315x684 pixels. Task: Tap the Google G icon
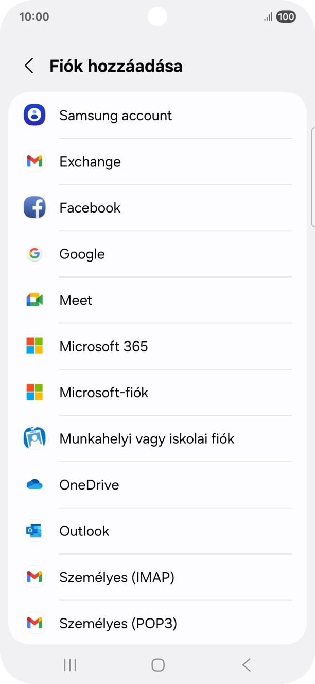(34, 254)
